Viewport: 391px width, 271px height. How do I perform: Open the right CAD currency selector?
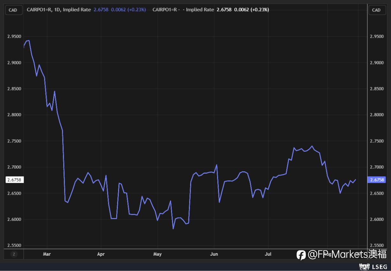click(x=377, y=10)
